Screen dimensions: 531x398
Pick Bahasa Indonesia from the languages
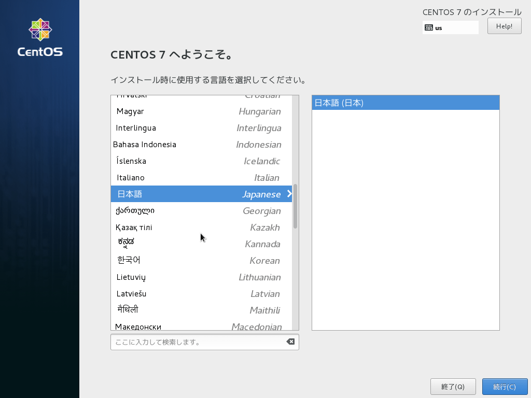click(181, 144)
